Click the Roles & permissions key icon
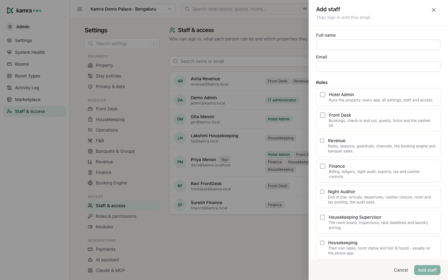 pos(90,216)
